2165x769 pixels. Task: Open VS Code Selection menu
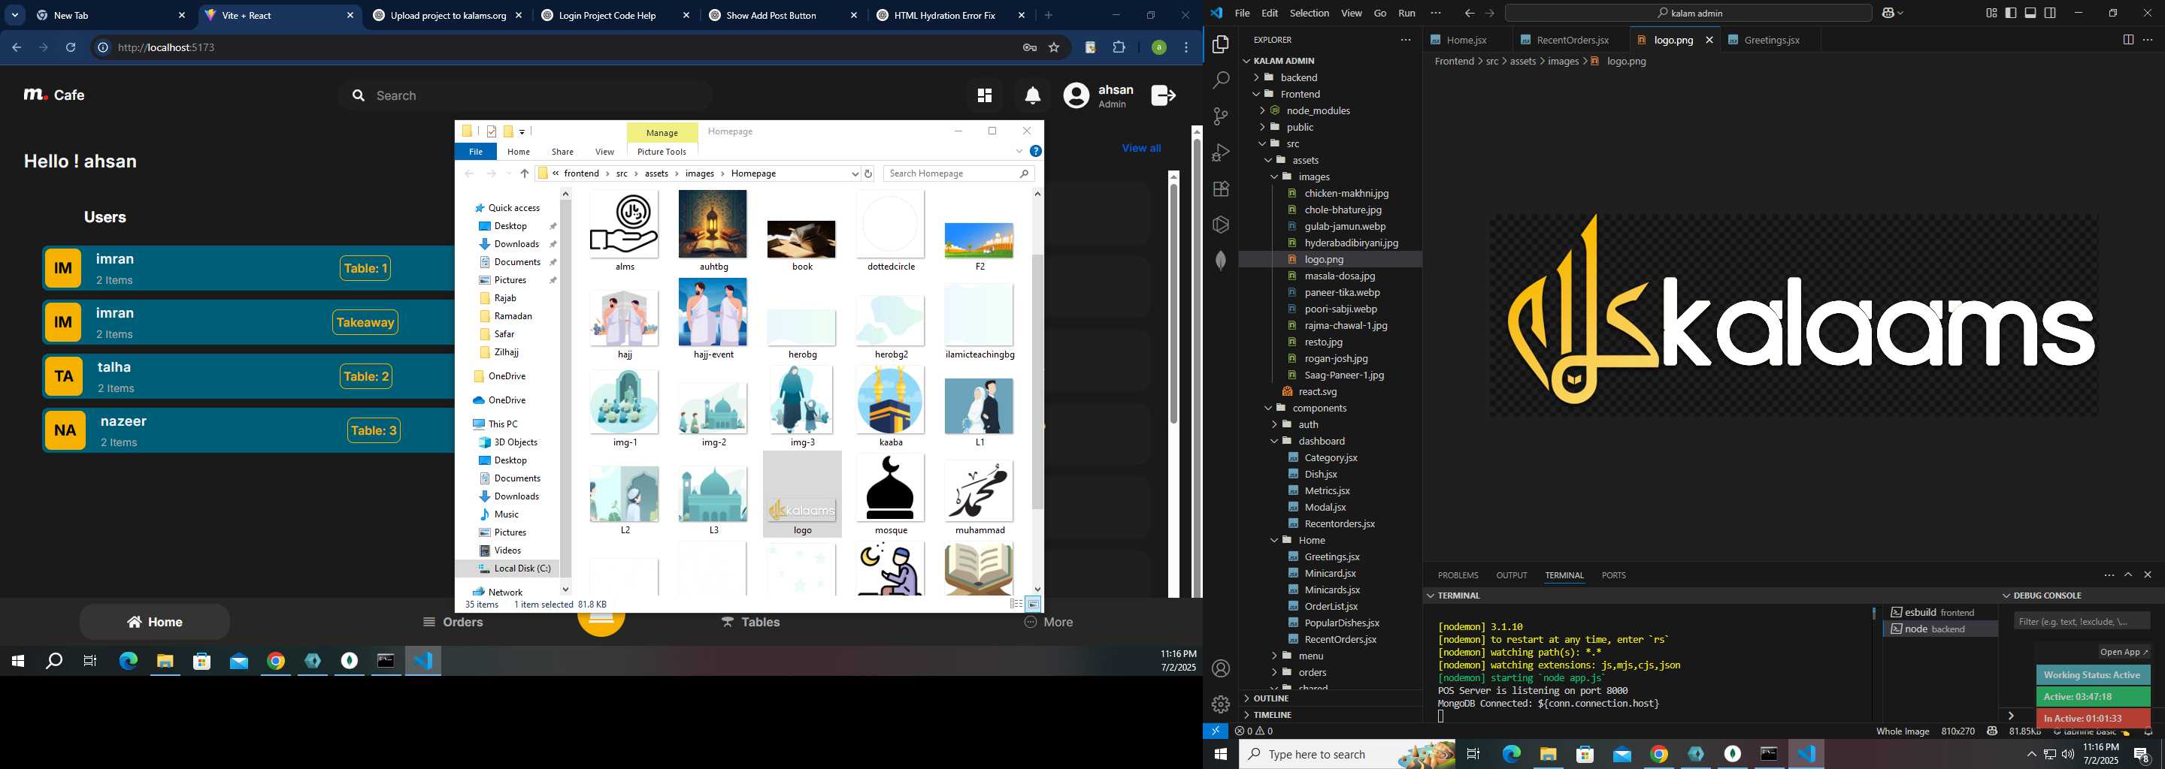pyautogui.click(x=1309, y=14)
